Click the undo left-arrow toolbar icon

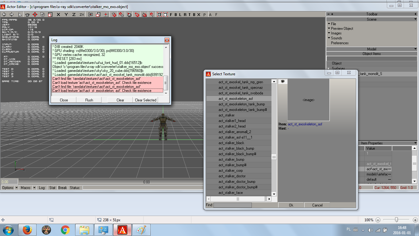point(4,14)
